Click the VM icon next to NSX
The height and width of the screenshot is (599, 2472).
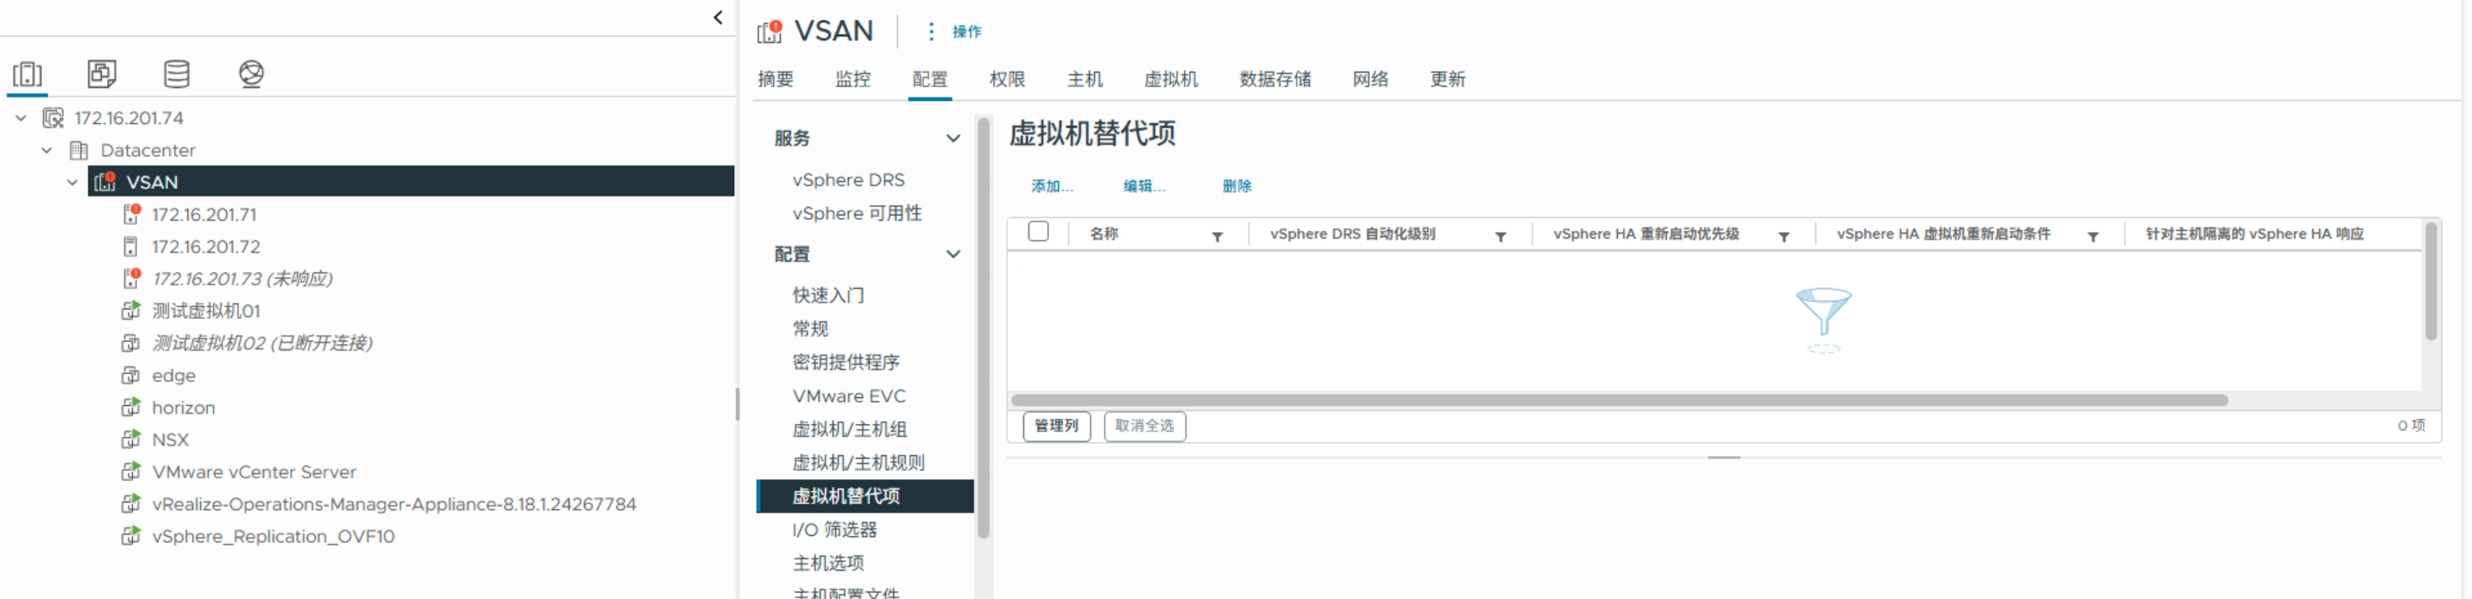[130, 439]
